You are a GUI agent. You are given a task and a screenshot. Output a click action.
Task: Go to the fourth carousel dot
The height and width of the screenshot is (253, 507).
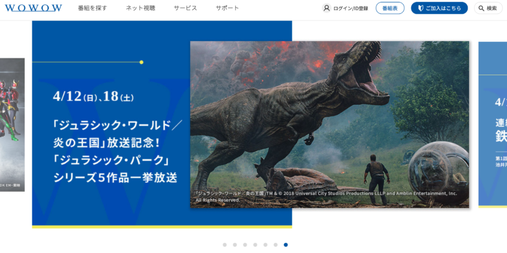point(255,245)
